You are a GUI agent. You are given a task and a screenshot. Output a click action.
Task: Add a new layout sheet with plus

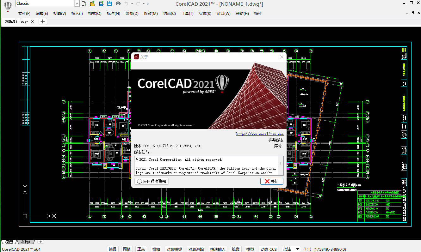click(40, 242)
